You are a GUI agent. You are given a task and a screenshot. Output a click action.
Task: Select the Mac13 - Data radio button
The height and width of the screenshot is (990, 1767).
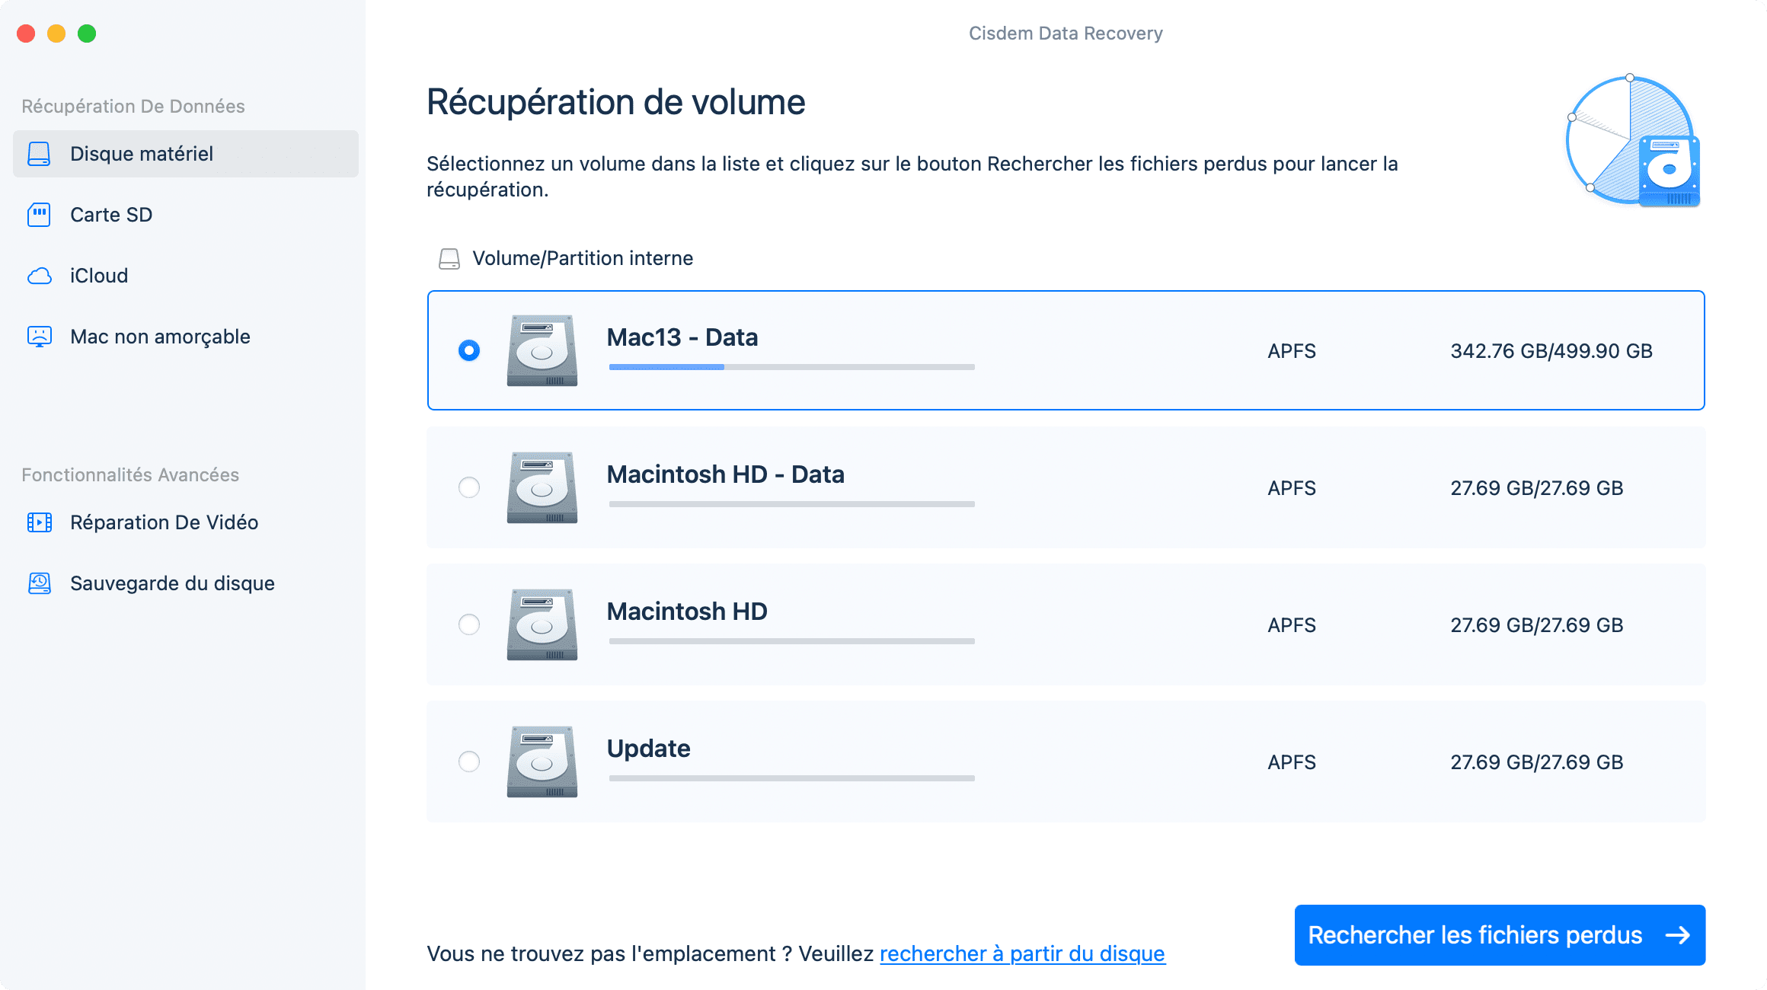tap(469, 350)
